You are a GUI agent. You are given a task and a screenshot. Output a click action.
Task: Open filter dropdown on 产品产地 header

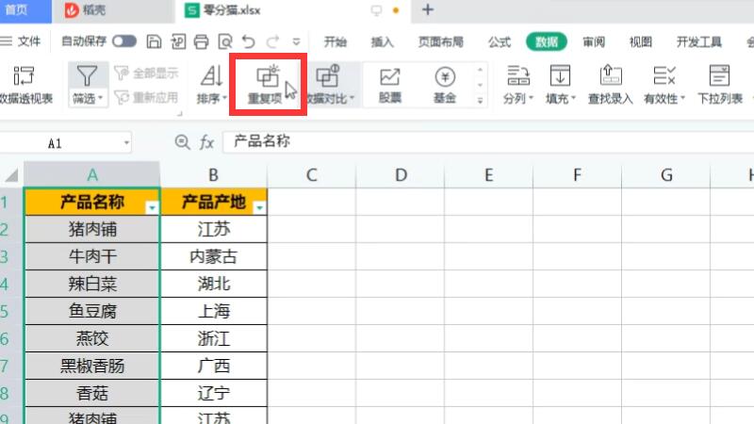point(259,207)
